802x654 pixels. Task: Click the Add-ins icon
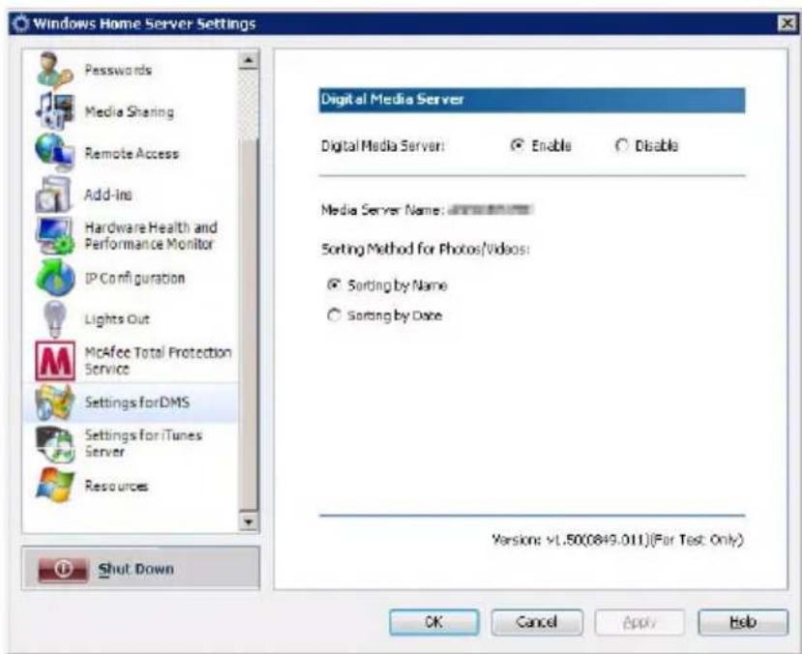click(x=54, y=193)
